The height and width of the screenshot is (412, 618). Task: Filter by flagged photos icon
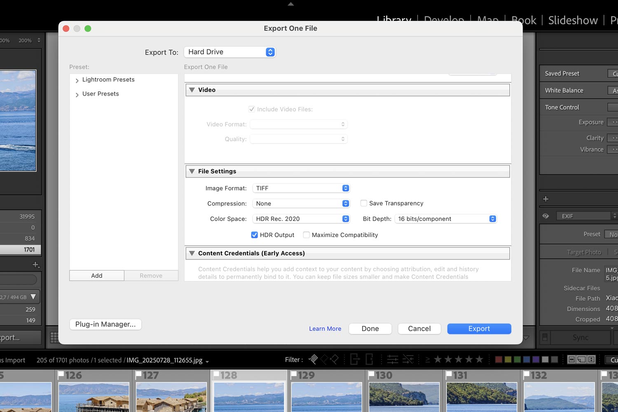[x=313, y=360]
